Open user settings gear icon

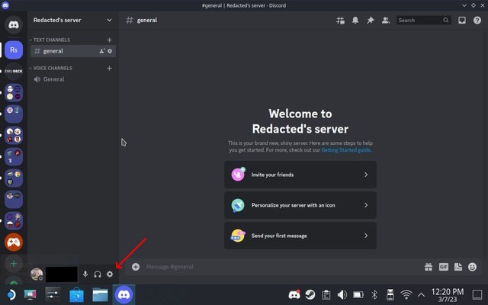pyautogui.click(x=110, y=274)
